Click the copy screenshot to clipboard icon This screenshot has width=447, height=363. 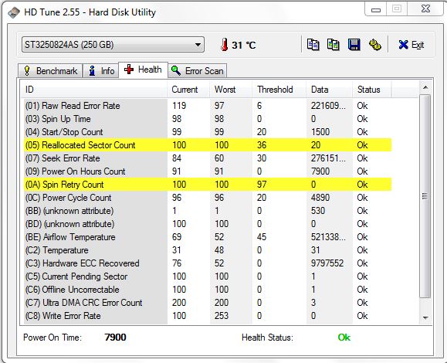point(333,45)
